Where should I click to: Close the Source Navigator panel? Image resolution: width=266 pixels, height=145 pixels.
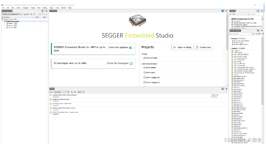(262, 31)
